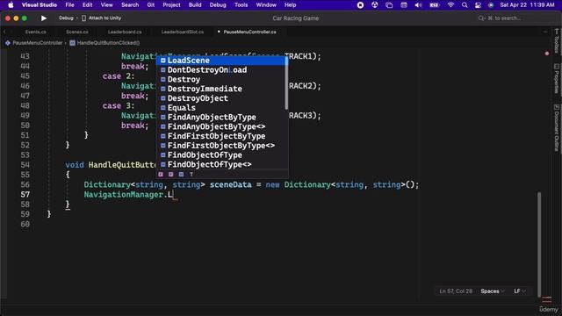Open the Wi-Fi menu bar icon
The image size is (562, 316).
(450, 5)
